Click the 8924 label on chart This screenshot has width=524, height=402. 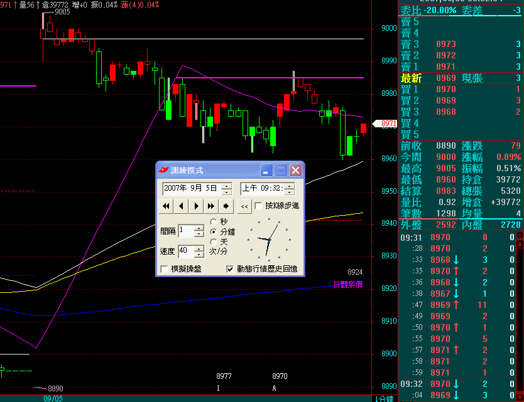355,272
